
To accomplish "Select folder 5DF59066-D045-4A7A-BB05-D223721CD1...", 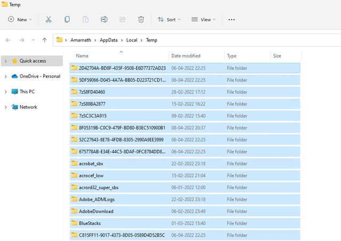I will (185, 80).
